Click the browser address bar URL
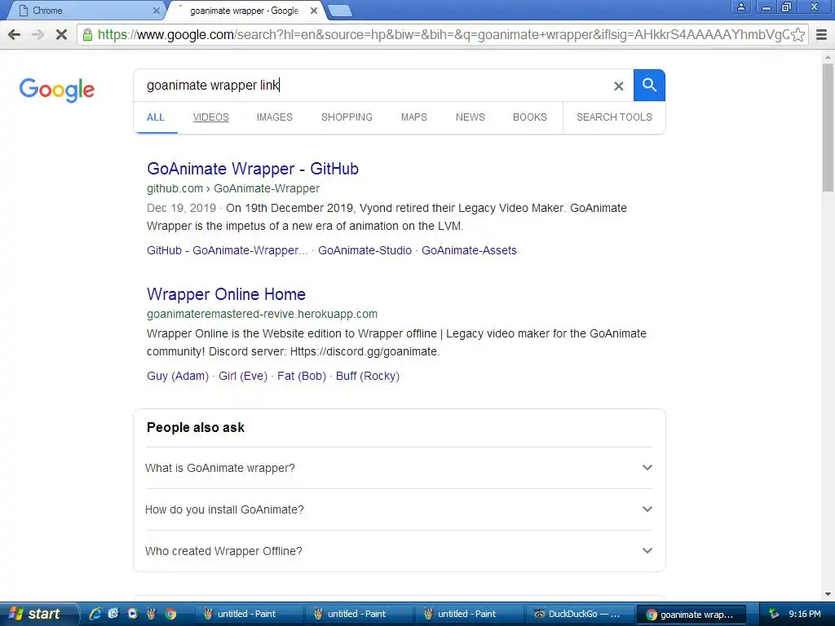Image resolution: width=835 pixels, height=626 pixels. [443, 35]
